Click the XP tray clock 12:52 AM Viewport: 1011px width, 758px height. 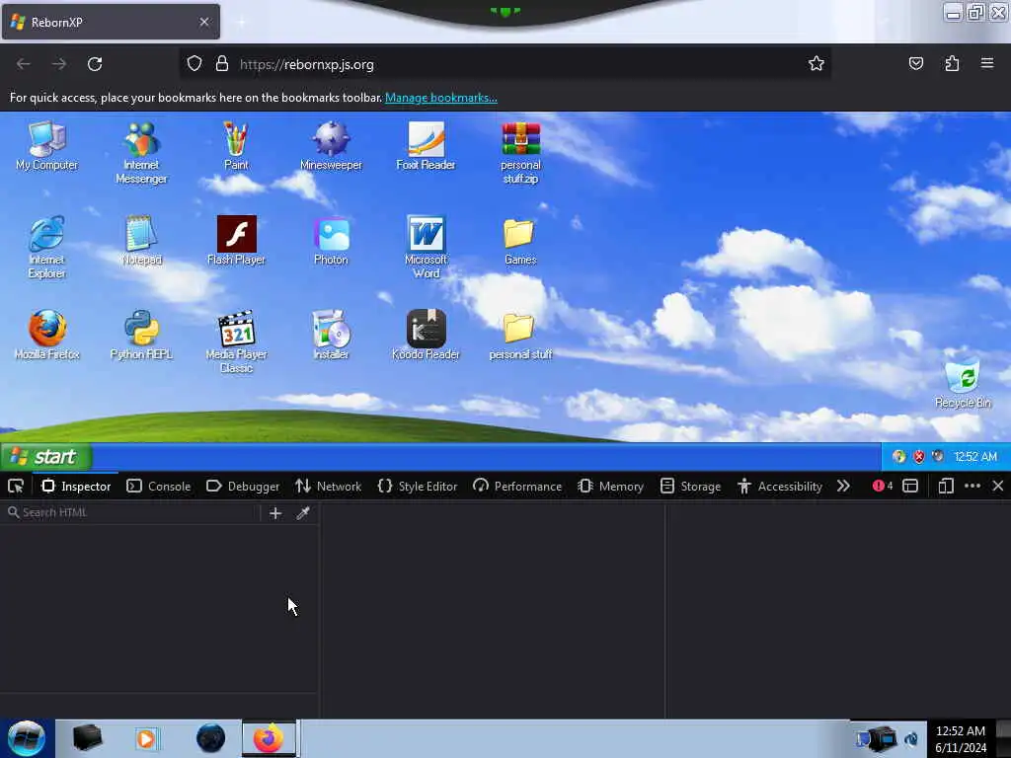tap(975, 456)
